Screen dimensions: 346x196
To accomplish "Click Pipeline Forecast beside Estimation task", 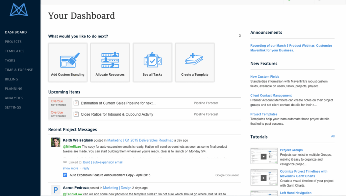I will tap(206, 103).
